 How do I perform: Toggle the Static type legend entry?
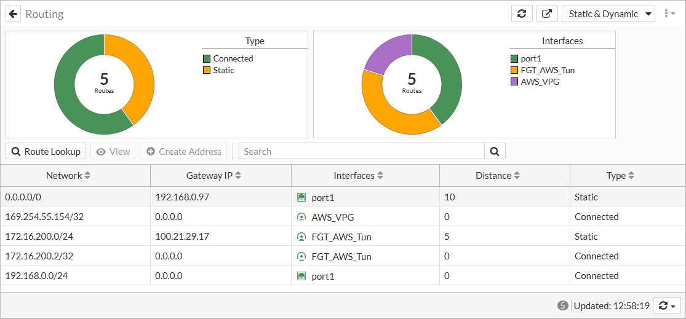click(x=223, y=70)
